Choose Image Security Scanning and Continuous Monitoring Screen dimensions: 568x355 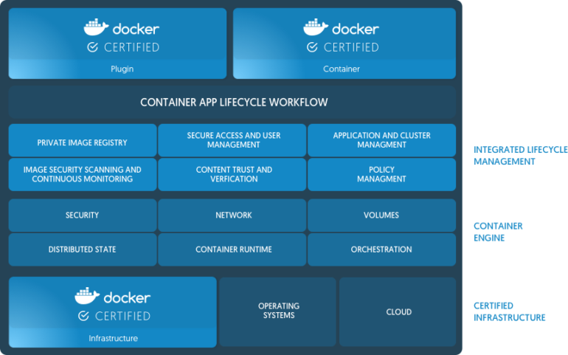pyautogui.click(x=82, y=174)
